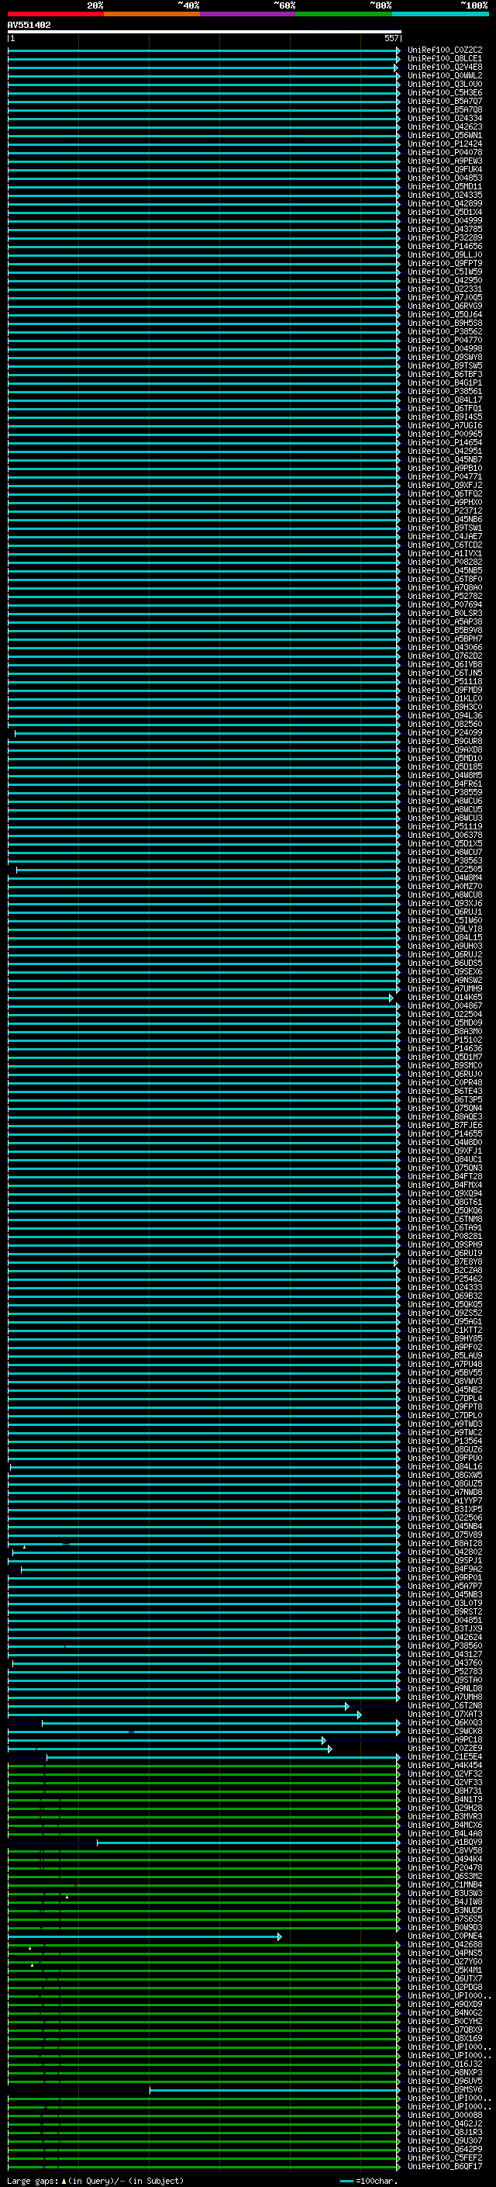Open the UniRef100_O04853 entry
The image size is (496, 2187).
444,178
